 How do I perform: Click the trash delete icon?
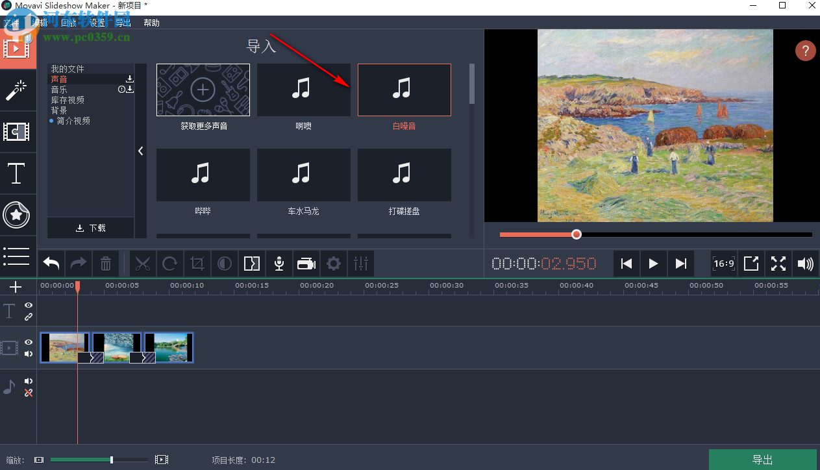click(x=106, y=264)
